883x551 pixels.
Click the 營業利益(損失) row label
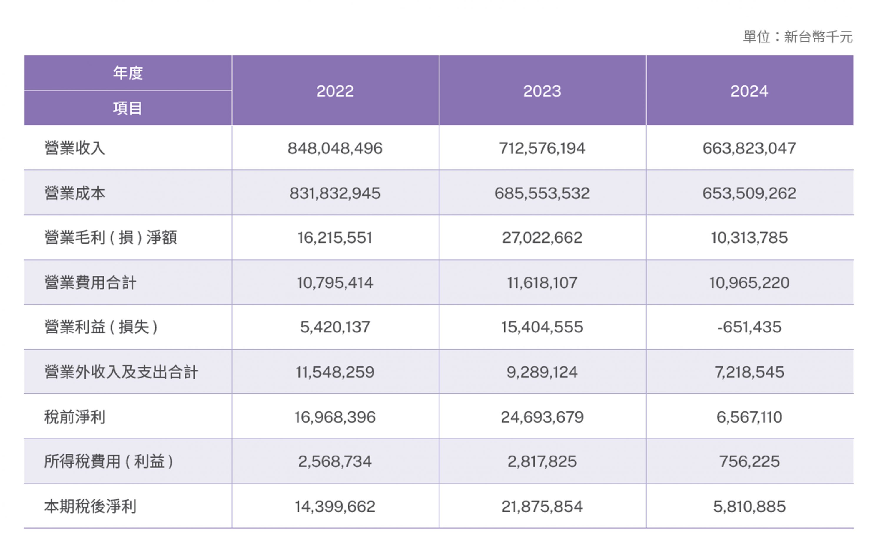coord(101,327)
